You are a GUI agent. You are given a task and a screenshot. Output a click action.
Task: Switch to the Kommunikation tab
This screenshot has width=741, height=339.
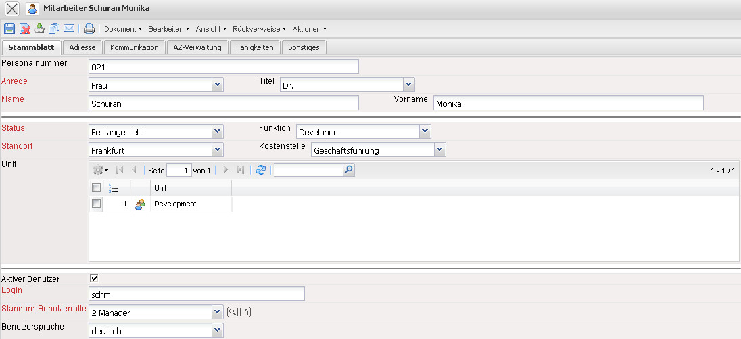(x=135, y=47)
